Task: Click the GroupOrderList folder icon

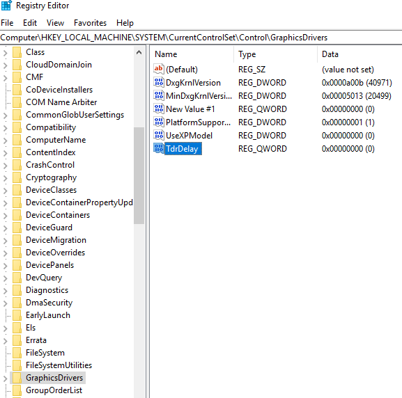Action: 17,390
